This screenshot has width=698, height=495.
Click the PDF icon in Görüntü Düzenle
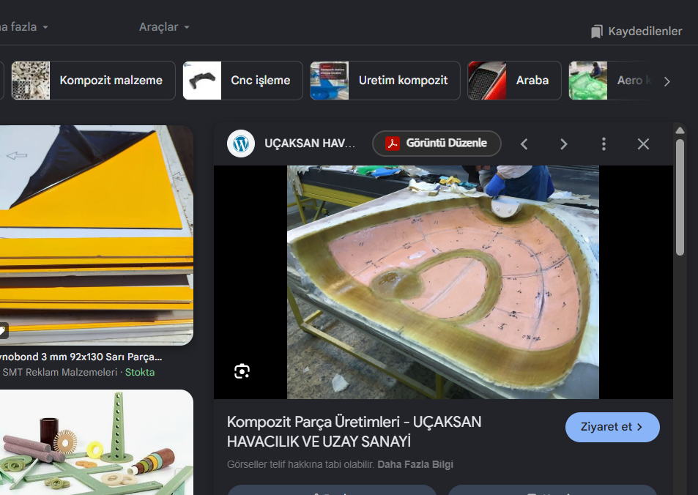pyautogui.click(x=392, y=144)
